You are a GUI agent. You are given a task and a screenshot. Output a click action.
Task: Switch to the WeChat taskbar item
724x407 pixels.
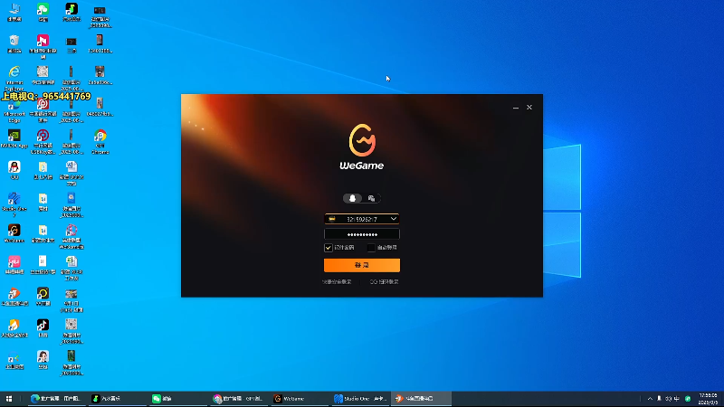point(176,399)
